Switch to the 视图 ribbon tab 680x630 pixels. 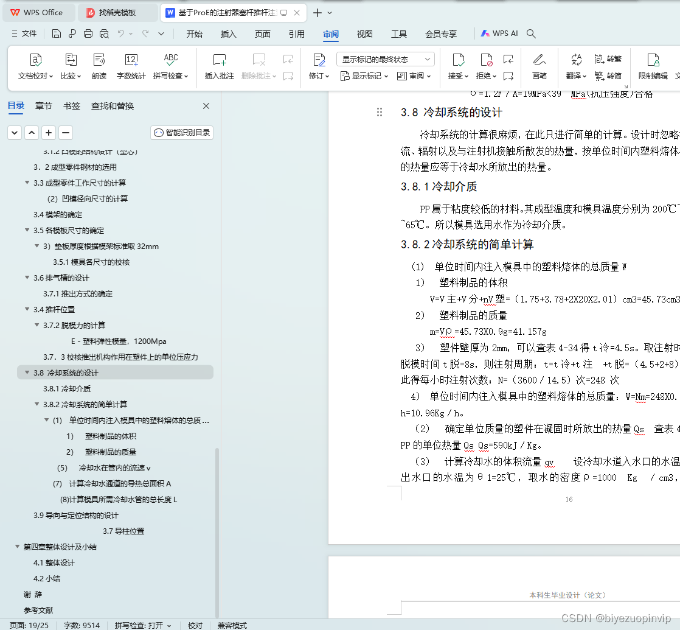(365, 34)
